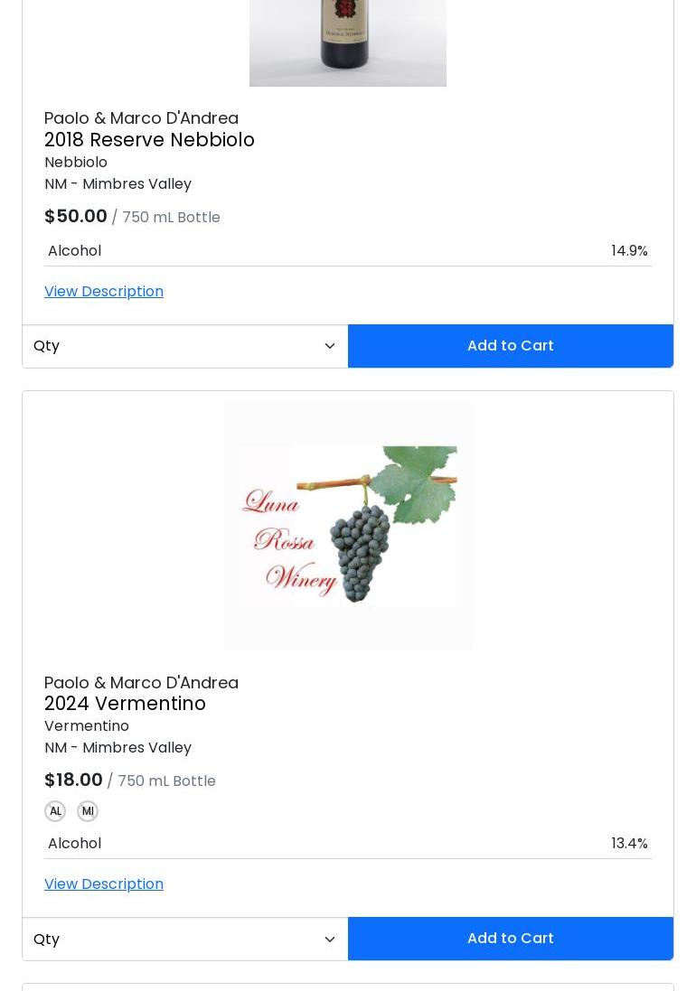
Task: Select the 2018 Reserve Nebbiolo title
Action: 149,140
